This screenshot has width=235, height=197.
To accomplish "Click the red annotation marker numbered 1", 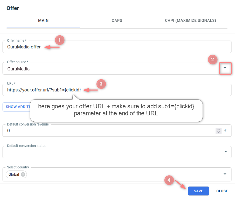I will pos(60,40).
